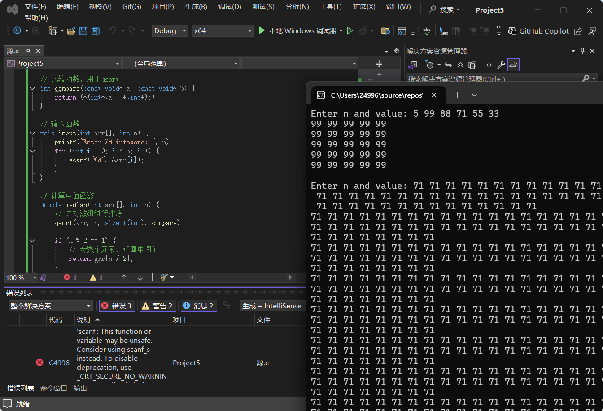The width and height of the screenshot is (603, 411).
Task: Toggle the 警告 2 warnings filter
Action: click(x=157, y=306)
